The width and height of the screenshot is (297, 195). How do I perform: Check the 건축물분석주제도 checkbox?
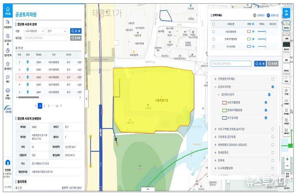[x=273, y=79]
